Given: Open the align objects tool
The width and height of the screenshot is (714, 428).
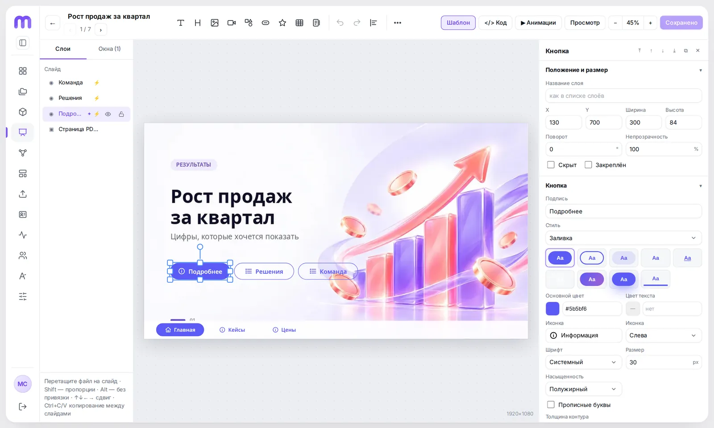Looking at the screenshot, I should [x=374, y=23].
